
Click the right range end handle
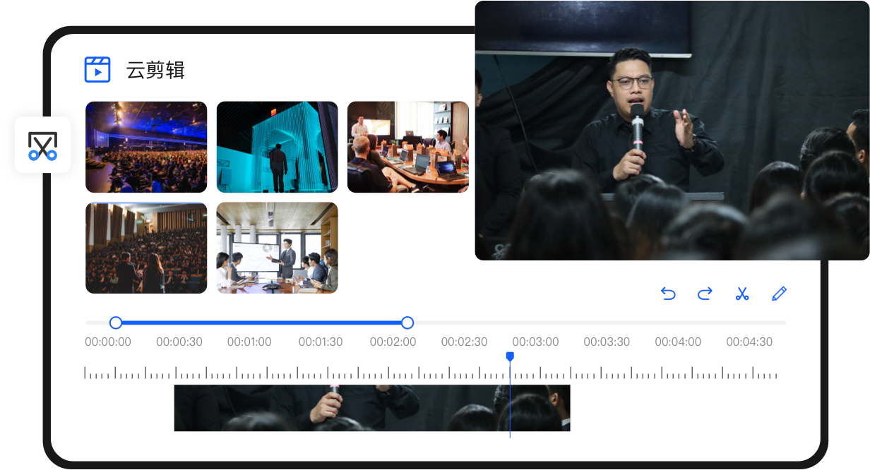407,323
